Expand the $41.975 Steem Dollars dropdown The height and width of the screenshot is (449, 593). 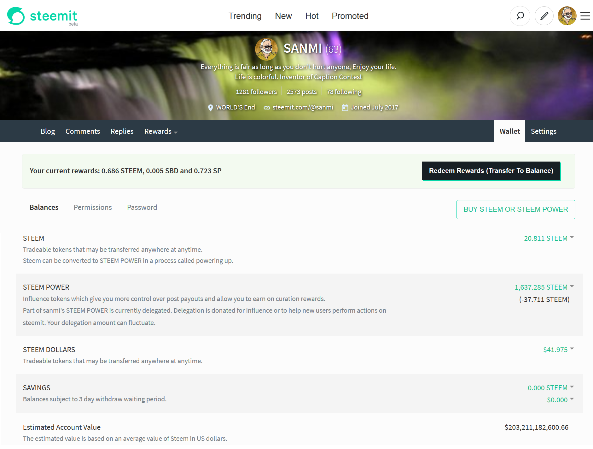558,350
